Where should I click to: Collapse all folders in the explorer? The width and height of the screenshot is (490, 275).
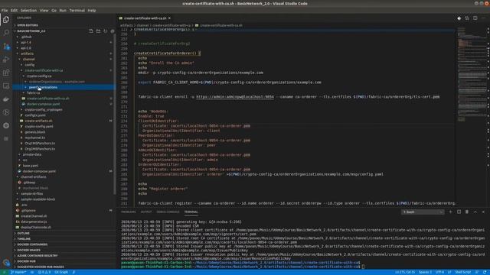click(x=113, y=31)
